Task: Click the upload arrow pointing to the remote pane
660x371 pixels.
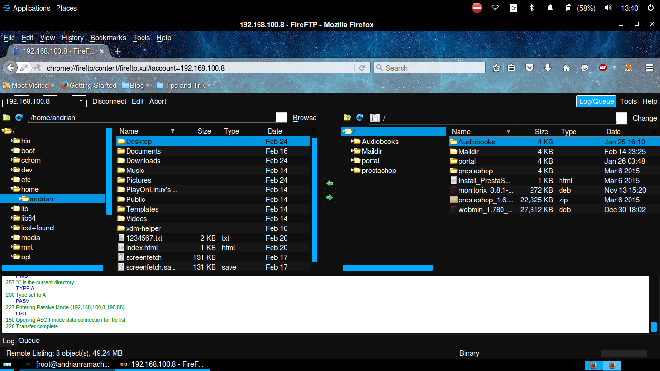Action: 330,198
